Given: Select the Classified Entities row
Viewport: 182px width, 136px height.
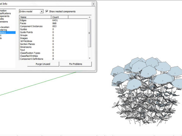Looking at the screenshot, I should click(x=53, y=56).
